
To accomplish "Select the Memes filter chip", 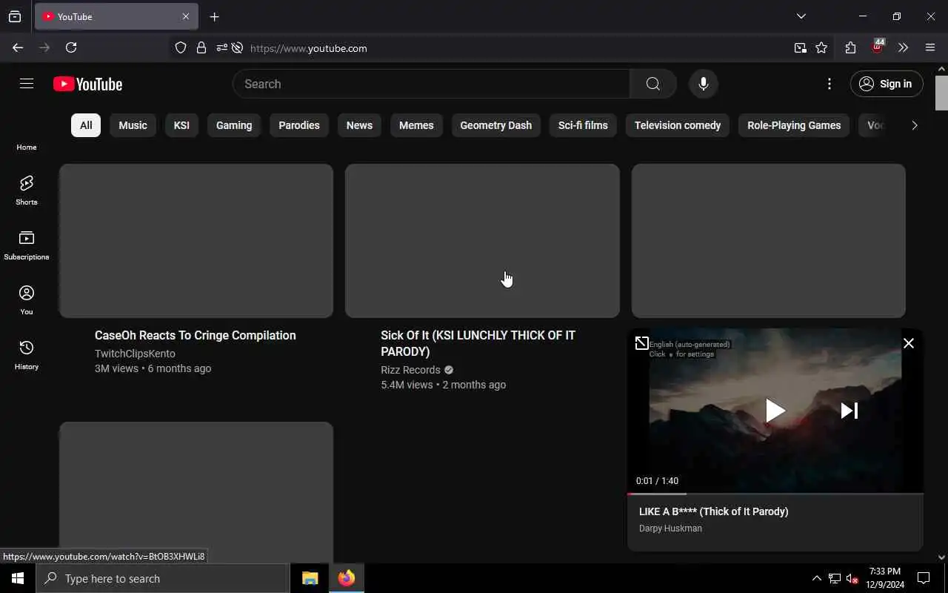I will [416, 125].
